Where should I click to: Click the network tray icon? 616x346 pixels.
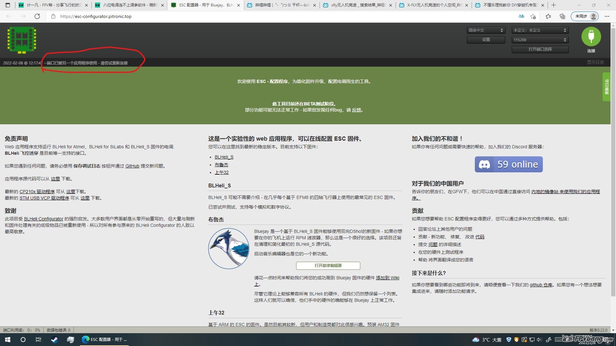click(x=532, y=340)
